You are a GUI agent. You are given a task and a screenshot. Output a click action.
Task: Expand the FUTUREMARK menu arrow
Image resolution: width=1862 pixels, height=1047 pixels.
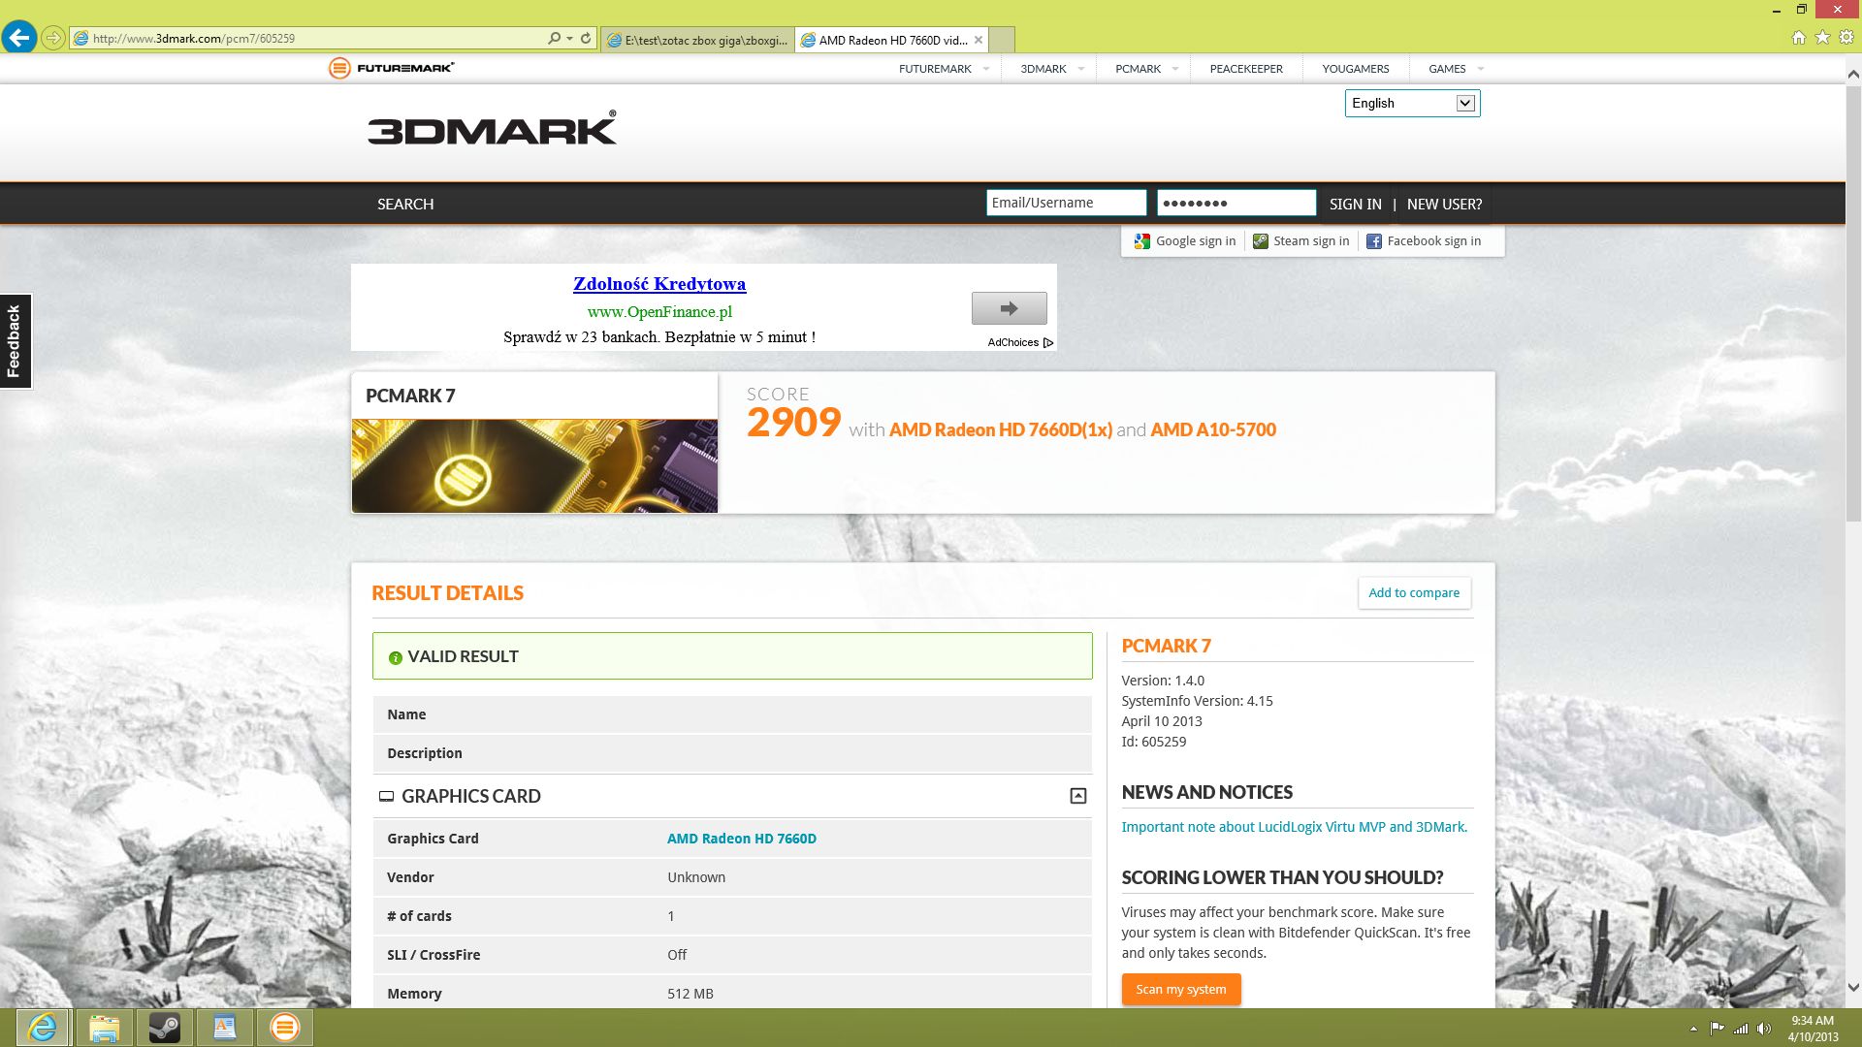(986, 69)
